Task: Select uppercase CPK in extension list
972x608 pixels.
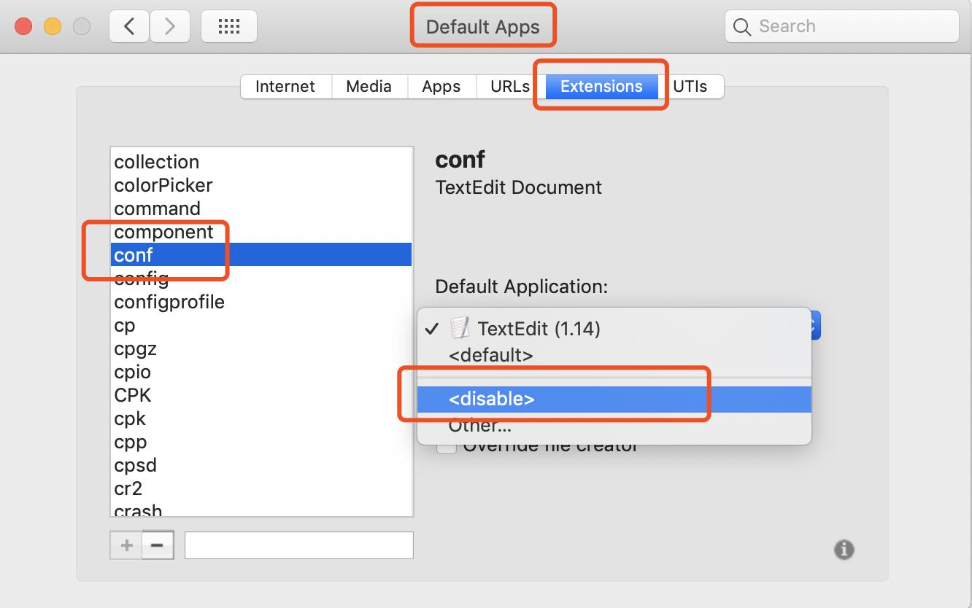Action: pyautogui.click(x=261, y=395)
